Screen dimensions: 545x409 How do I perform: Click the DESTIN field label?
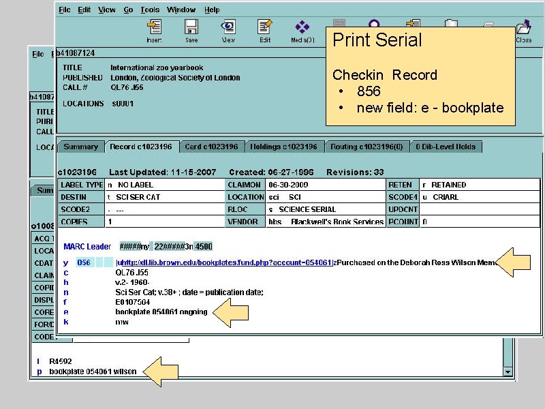[82, 197]
